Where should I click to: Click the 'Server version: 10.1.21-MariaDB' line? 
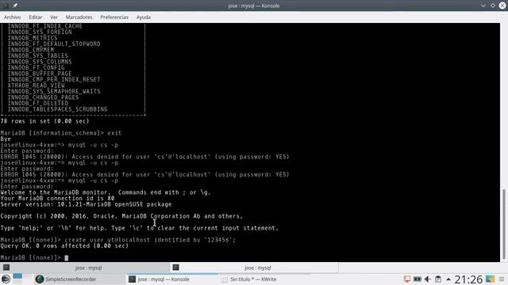[x=86, y=204]
